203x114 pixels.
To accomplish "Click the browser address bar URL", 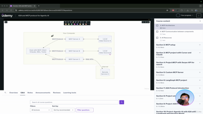I will click(45, 10).
